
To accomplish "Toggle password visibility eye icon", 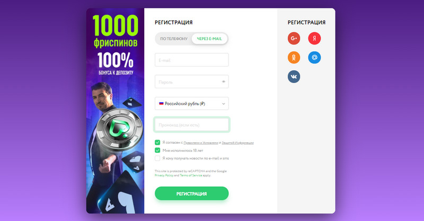I will [x=223, y=81].
